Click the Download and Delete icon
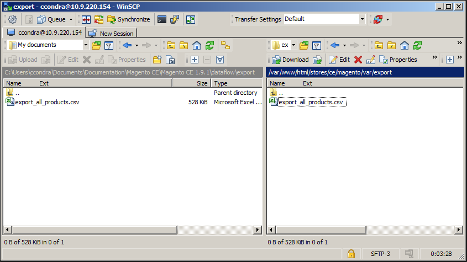This screenshot has width=467, height=262. [317, 60]
